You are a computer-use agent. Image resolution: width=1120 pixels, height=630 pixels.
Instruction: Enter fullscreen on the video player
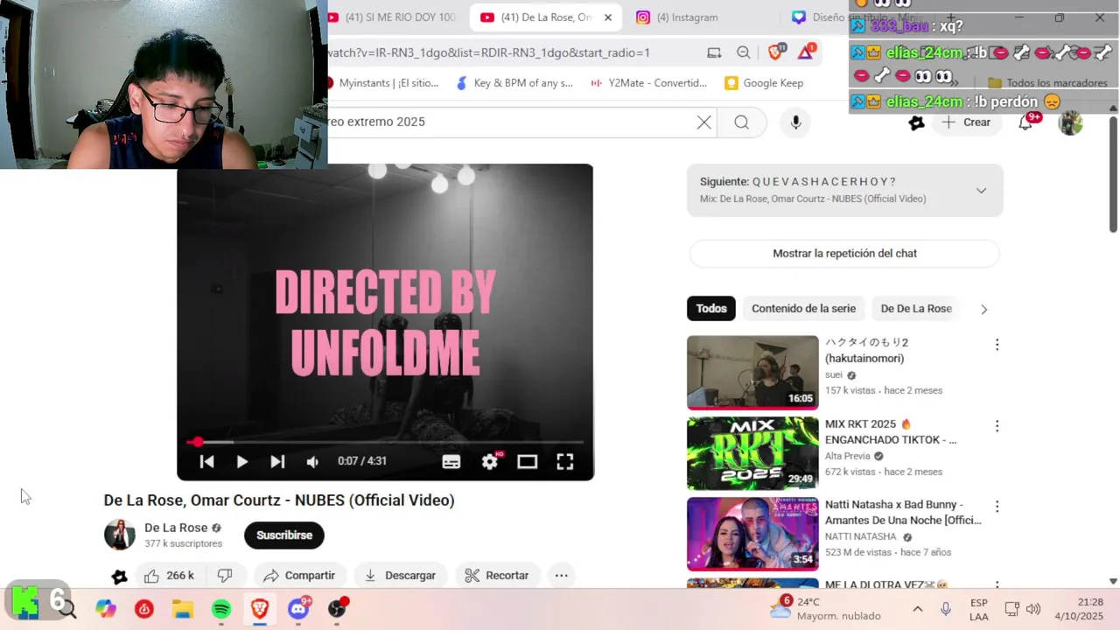coord(565,462)
